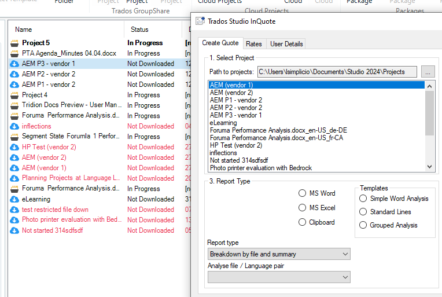
Task: Choose the Simple Word Analysis template
Action: point(363,199)
